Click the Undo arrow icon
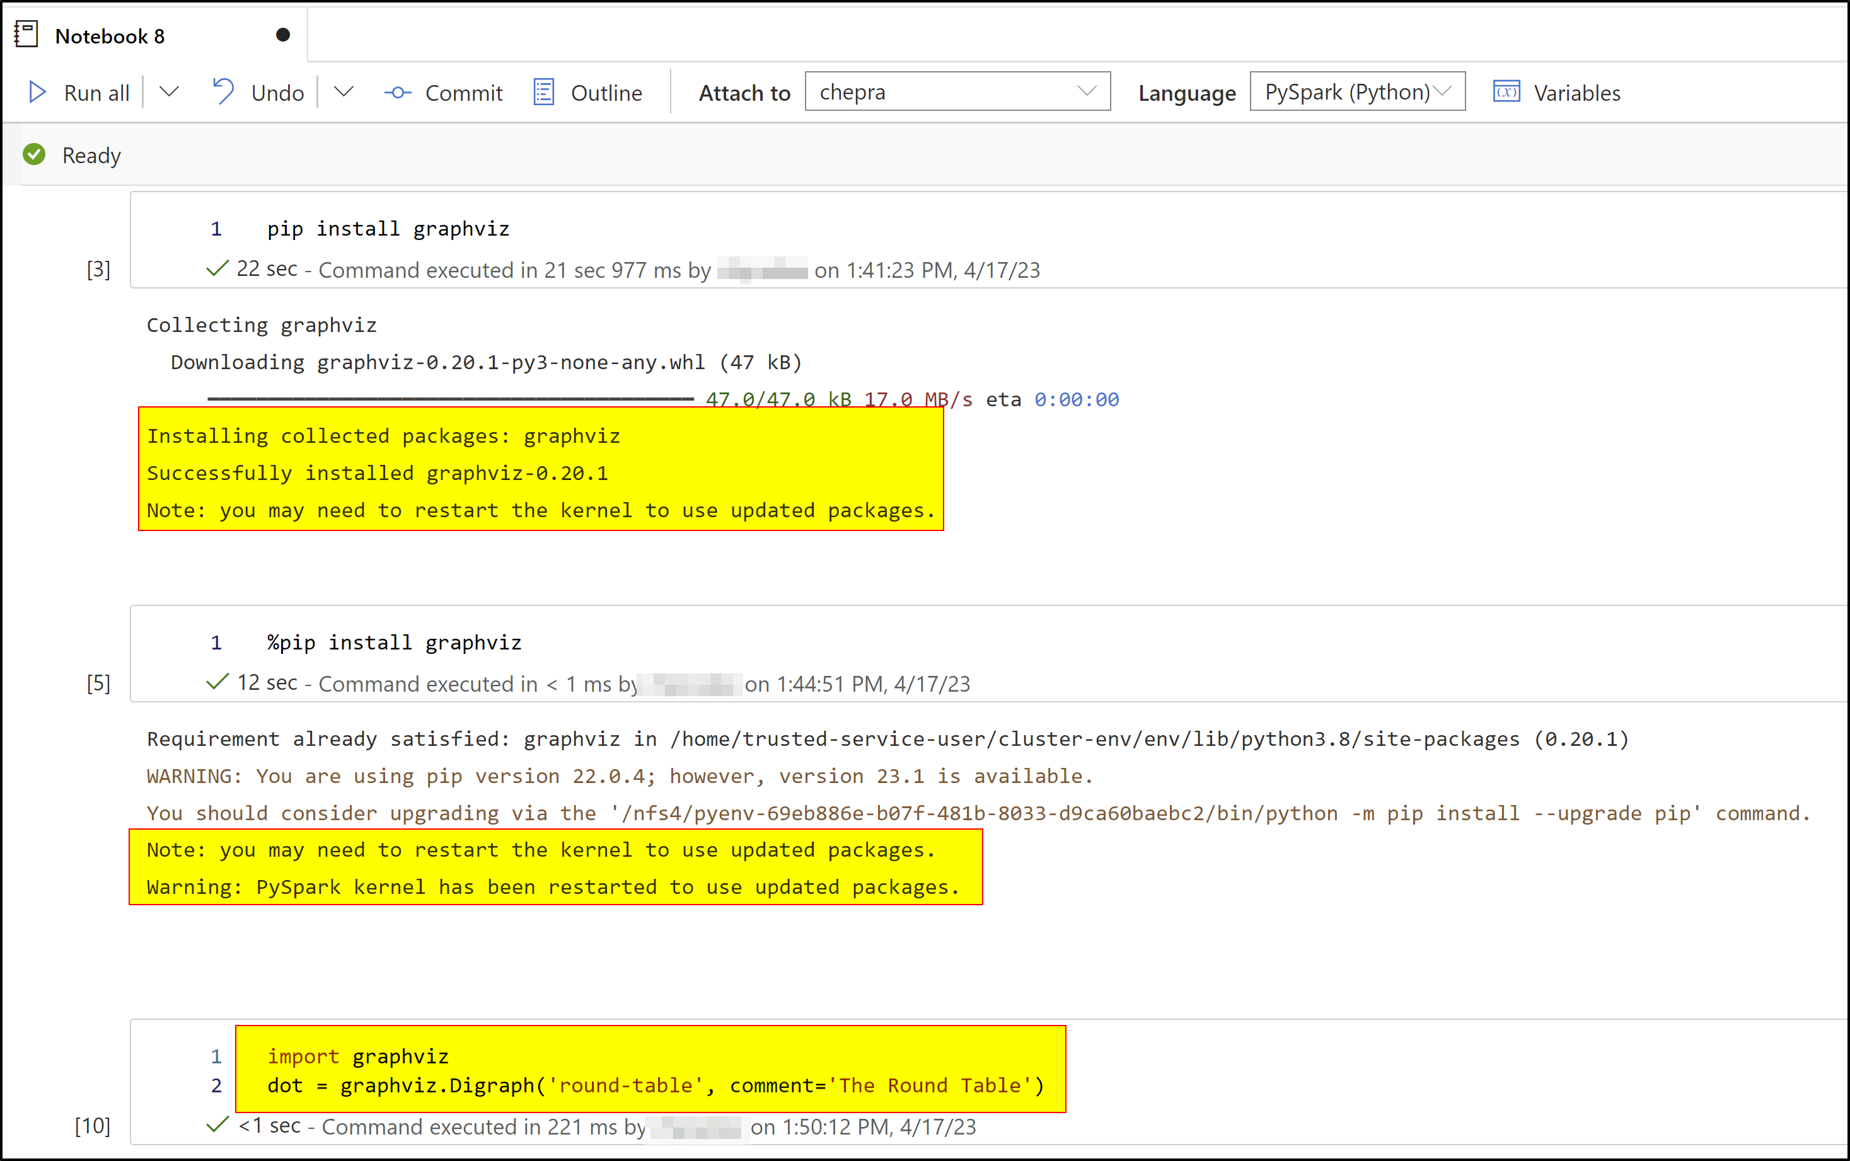Screen dimensions: 1850x1161 [x=223, y=91]
